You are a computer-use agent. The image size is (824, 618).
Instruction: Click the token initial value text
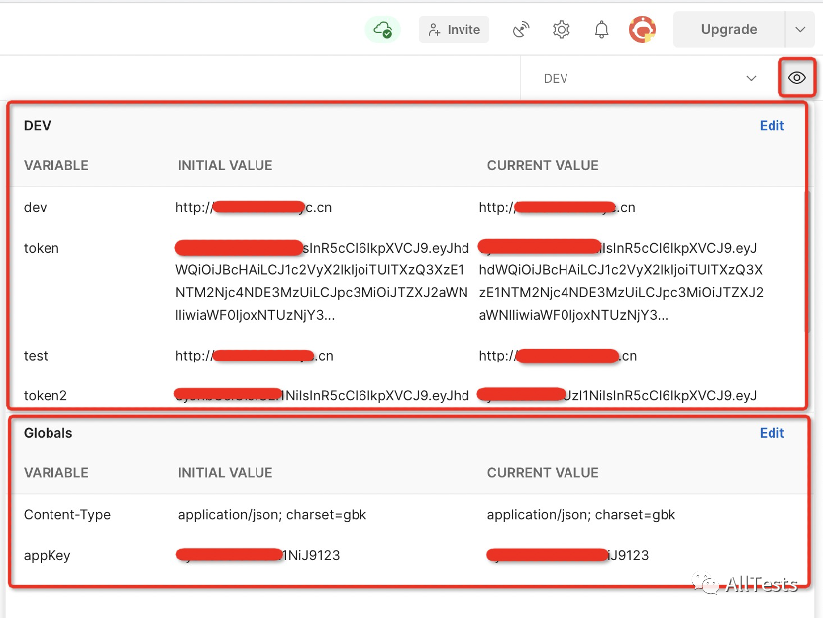pos(322,281)
